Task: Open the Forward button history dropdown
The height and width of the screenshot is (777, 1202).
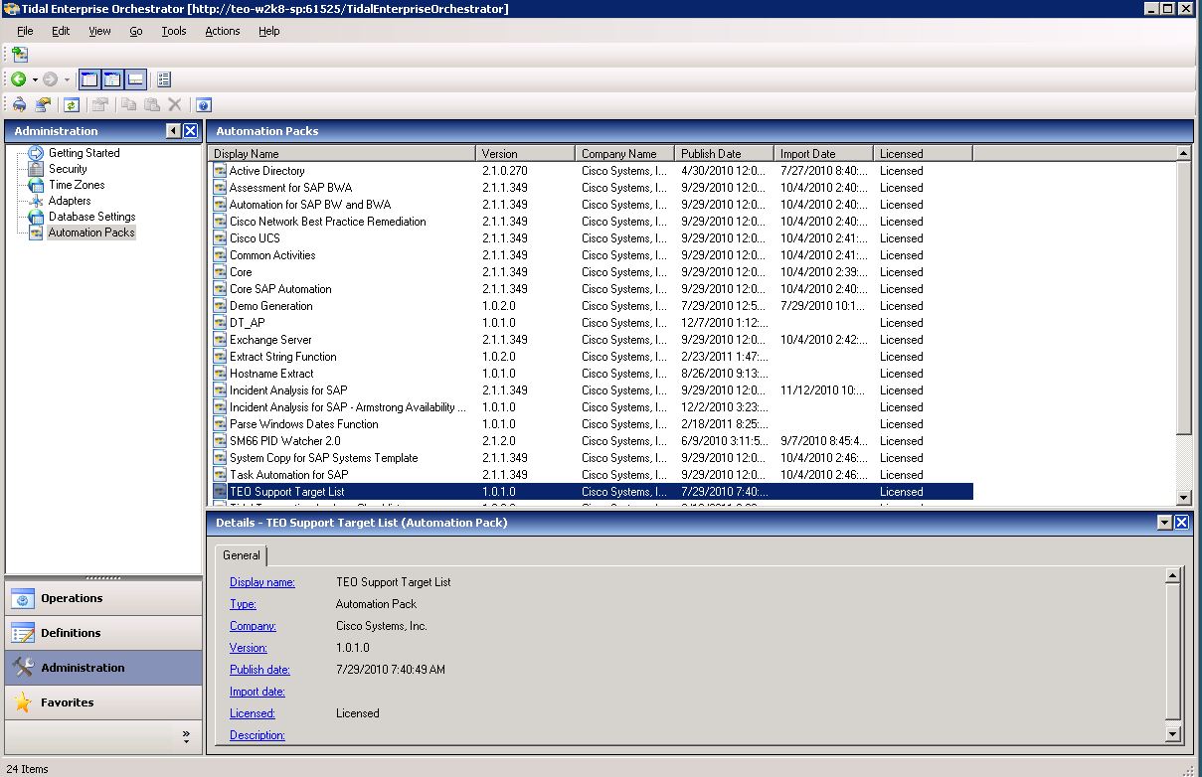Action: (67, 79)
